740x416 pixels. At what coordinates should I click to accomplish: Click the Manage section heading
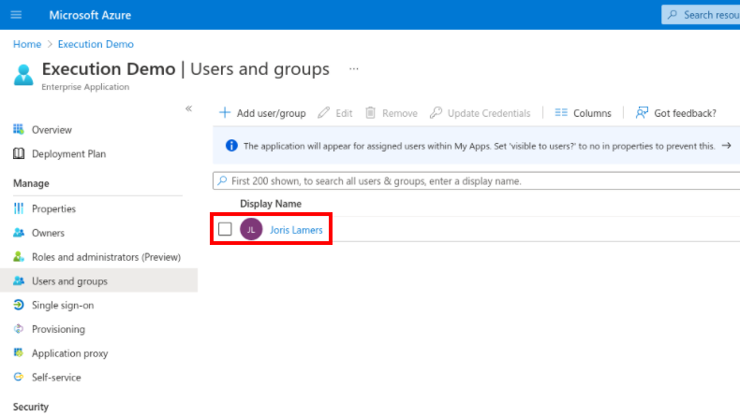[x=31, y=184]
